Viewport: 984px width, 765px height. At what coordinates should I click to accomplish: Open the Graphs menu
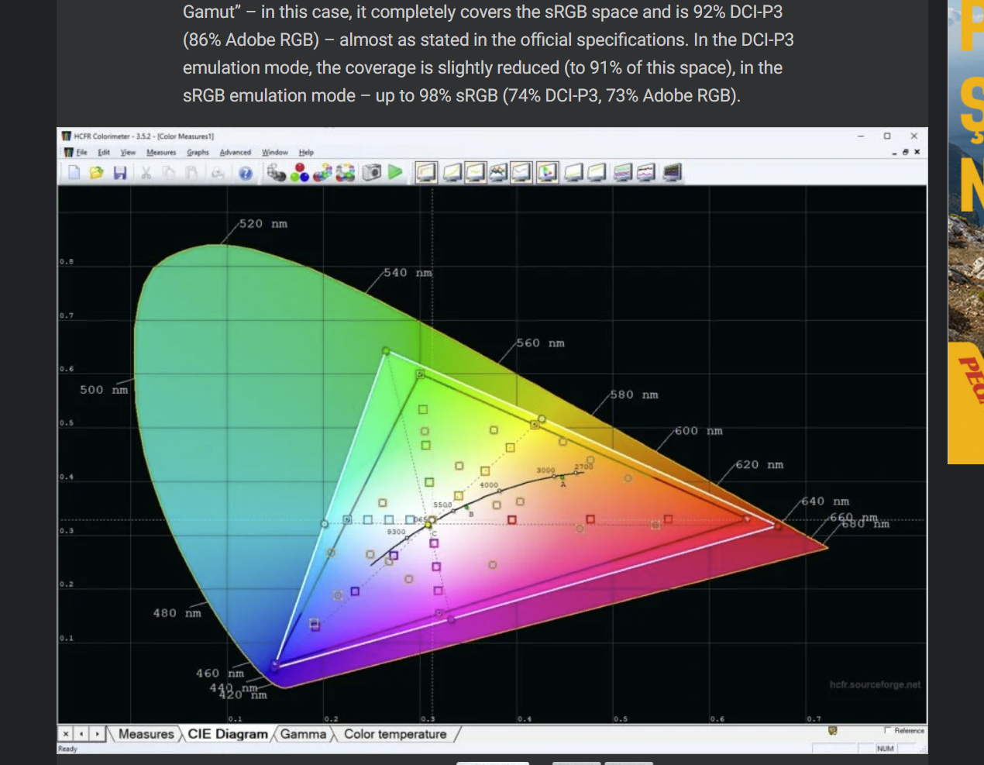click(198, 152)
